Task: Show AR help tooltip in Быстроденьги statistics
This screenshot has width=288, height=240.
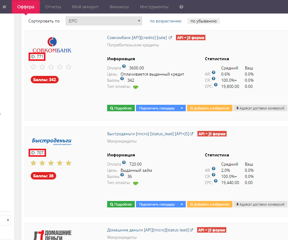Action: [x=213, y=169]
